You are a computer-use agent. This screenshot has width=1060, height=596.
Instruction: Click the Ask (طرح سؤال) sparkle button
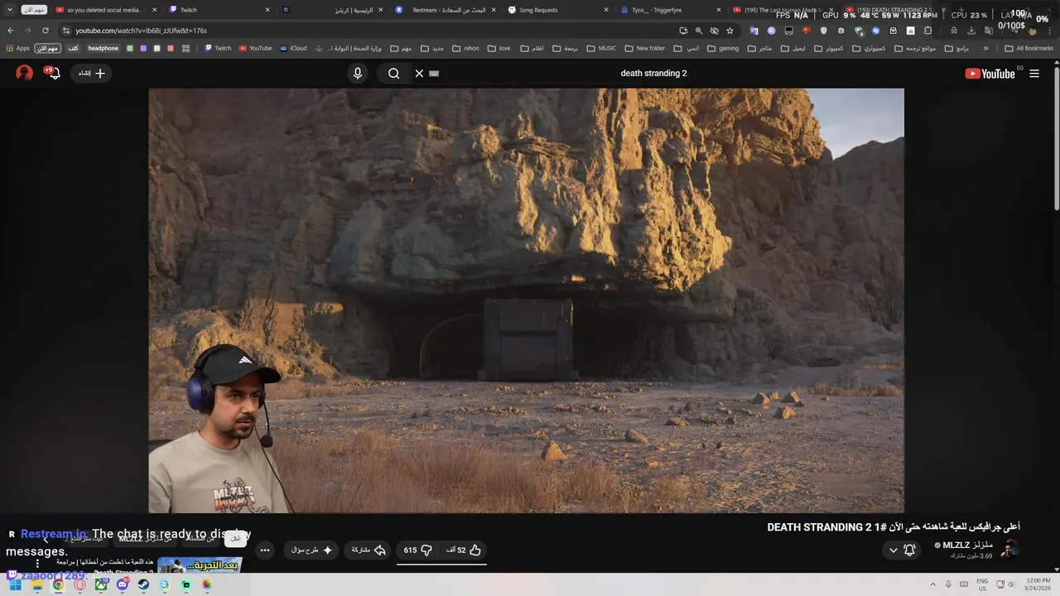tap(311, 550)
